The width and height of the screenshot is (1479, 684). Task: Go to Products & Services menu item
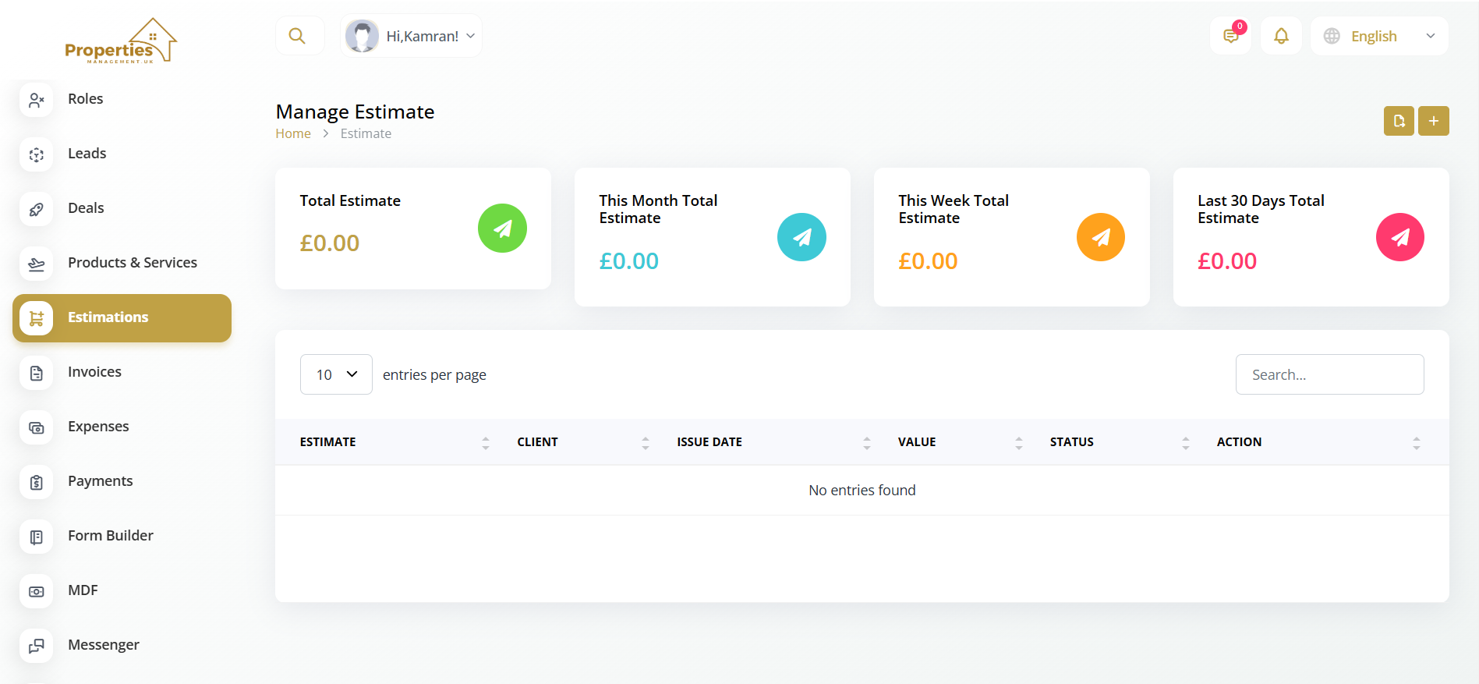(132, 263)
